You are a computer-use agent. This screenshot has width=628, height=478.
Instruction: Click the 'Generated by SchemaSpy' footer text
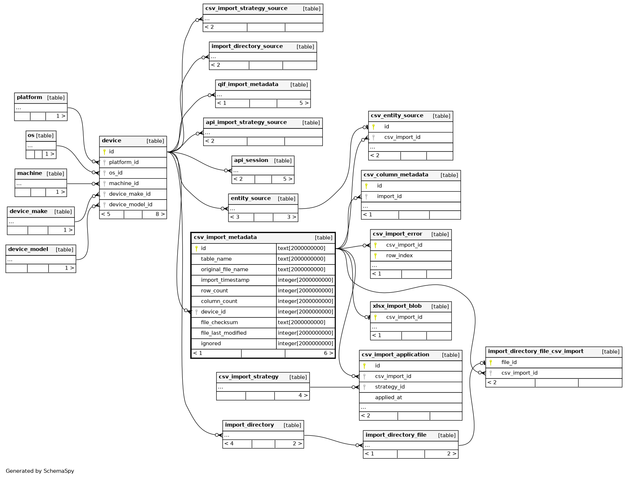tap(40, 471)
